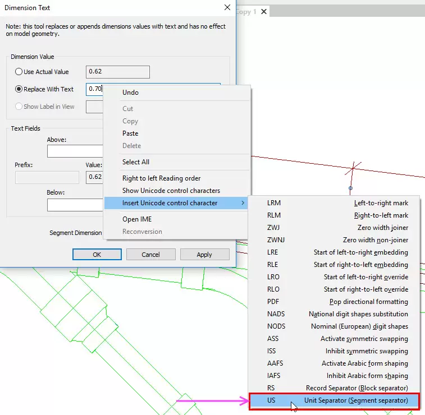Screen dimensions: 425x415
Task: Insert LRM Left-to-right mark
Action: point(334,203)
